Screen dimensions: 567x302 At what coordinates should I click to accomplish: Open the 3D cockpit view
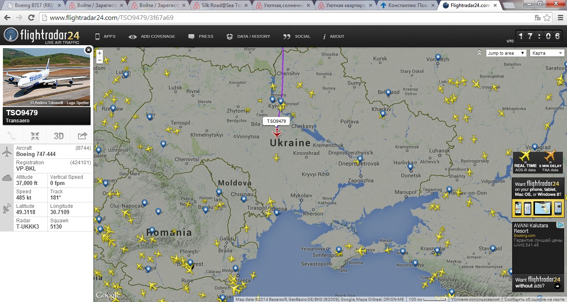click(x=59, y=136)
